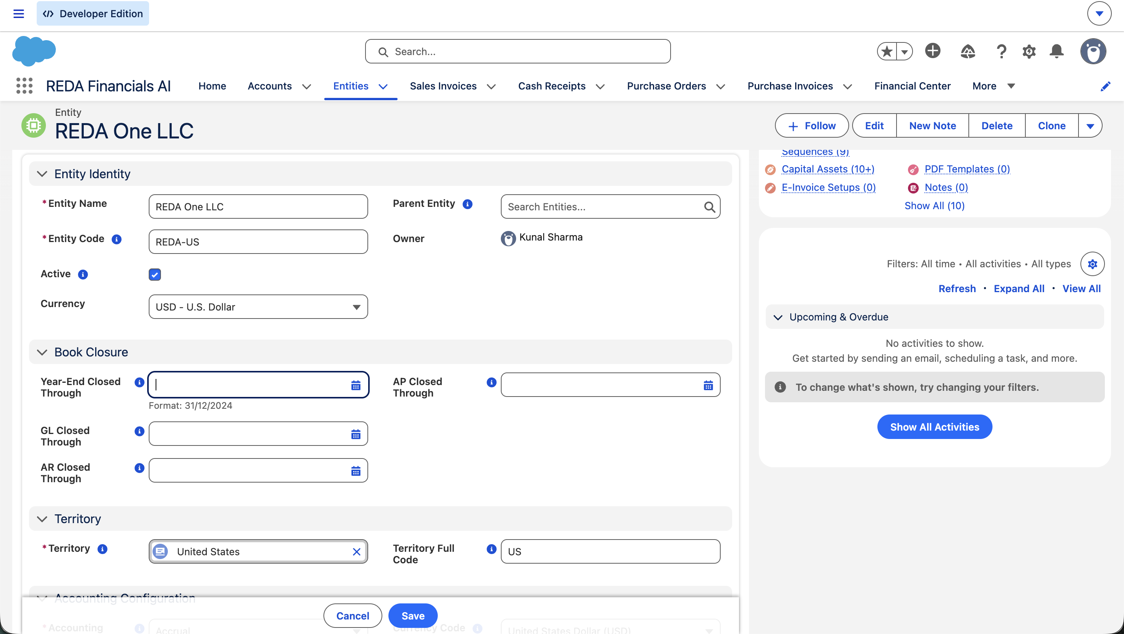Click the global create plus icon
Image resolution: width=1124 pixels, height=634 pixels.
click(932, 51)
